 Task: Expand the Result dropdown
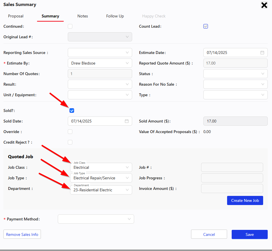[100, 84]
